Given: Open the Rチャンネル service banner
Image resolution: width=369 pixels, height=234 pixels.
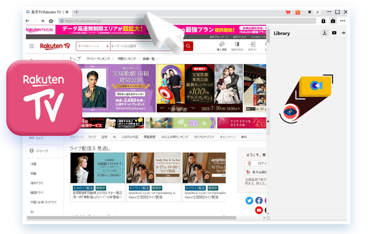Looking at the screenshot, I should (x=113, y=123).
